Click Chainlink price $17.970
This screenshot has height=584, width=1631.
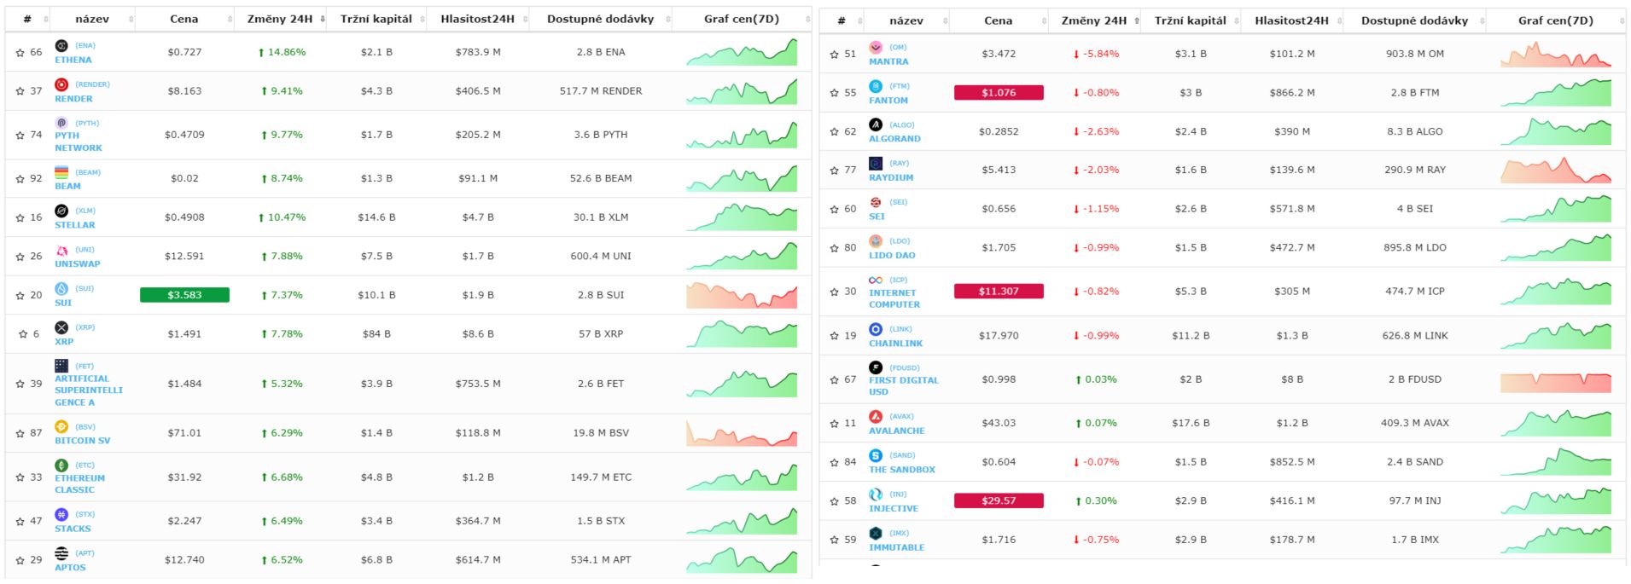(999, 336)
